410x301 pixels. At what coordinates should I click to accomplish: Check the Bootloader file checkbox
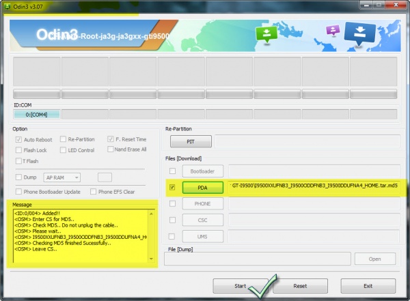pyautogui.click(x=172, y=171)
